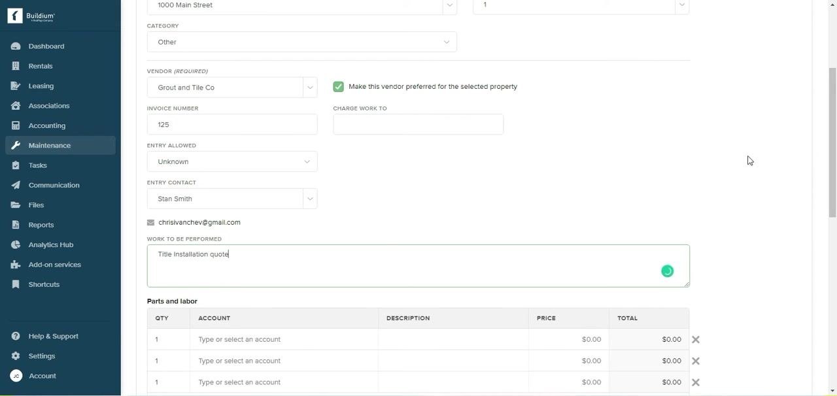Remove the first parts and labor row
Viewport: 837px width, 396px height.
pyautogui.click(x=696, y=340)
